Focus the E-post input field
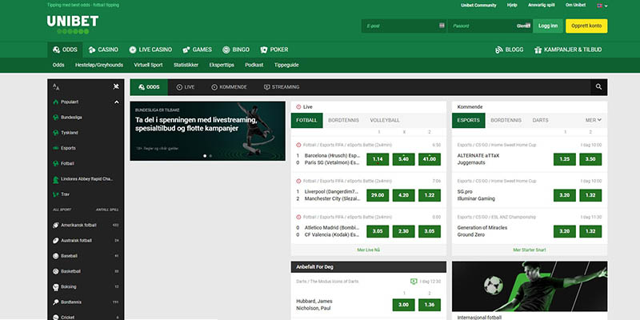 404,26
